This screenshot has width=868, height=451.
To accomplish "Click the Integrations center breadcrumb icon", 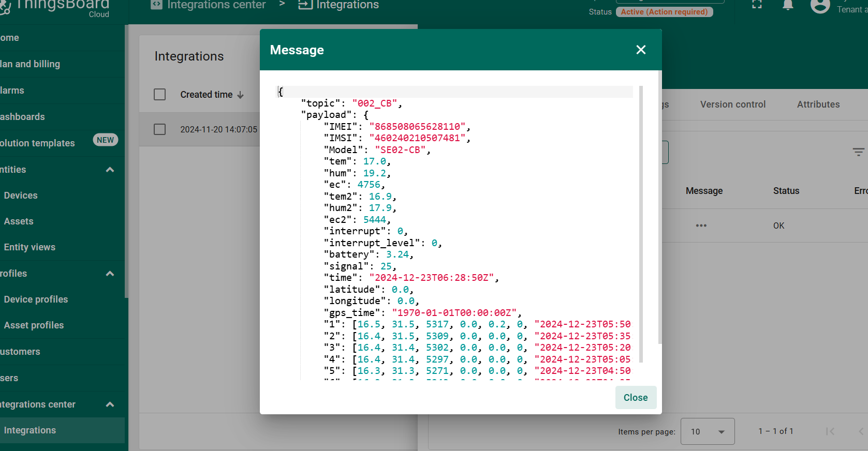I will coord(156,5).
